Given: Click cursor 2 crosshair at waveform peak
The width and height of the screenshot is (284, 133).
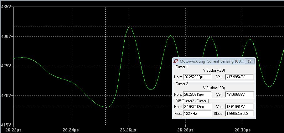Looking at the screenshot, I should tap(129, 27).
